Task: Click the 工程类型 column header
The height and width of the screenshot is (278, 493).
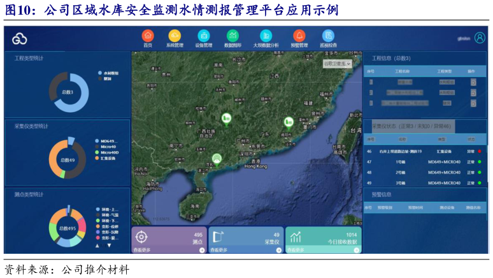Action: click(x=444, y=71)
